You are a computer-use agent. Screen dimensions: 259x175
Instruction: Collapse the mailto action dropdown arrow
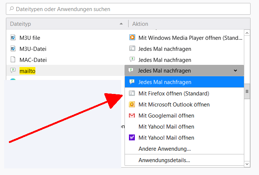[x=236, y=70]
